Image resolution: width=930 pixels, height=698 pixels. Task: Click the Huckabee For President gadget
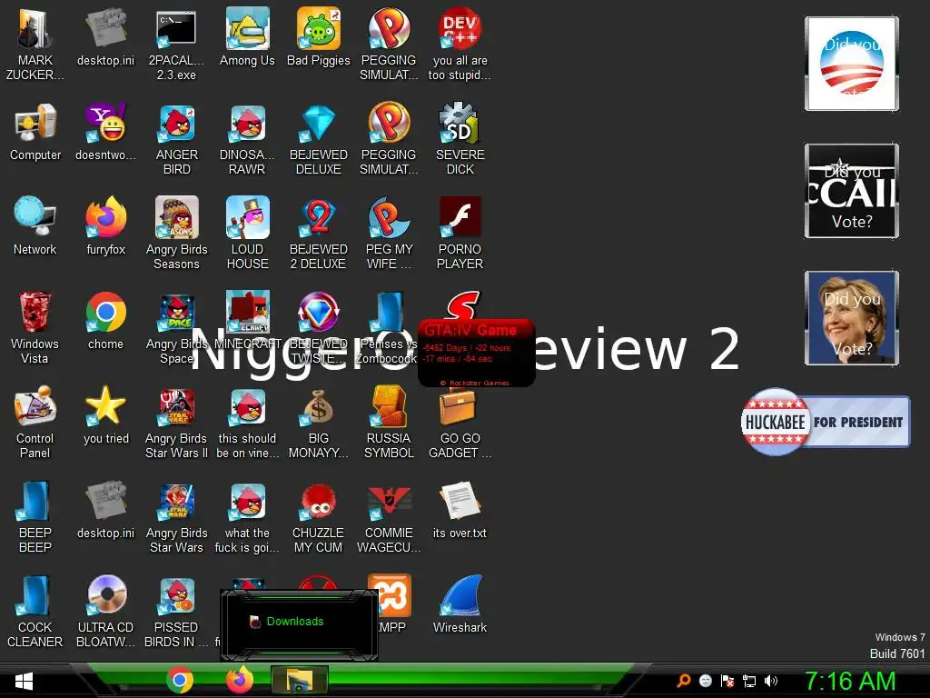point(825,422)
